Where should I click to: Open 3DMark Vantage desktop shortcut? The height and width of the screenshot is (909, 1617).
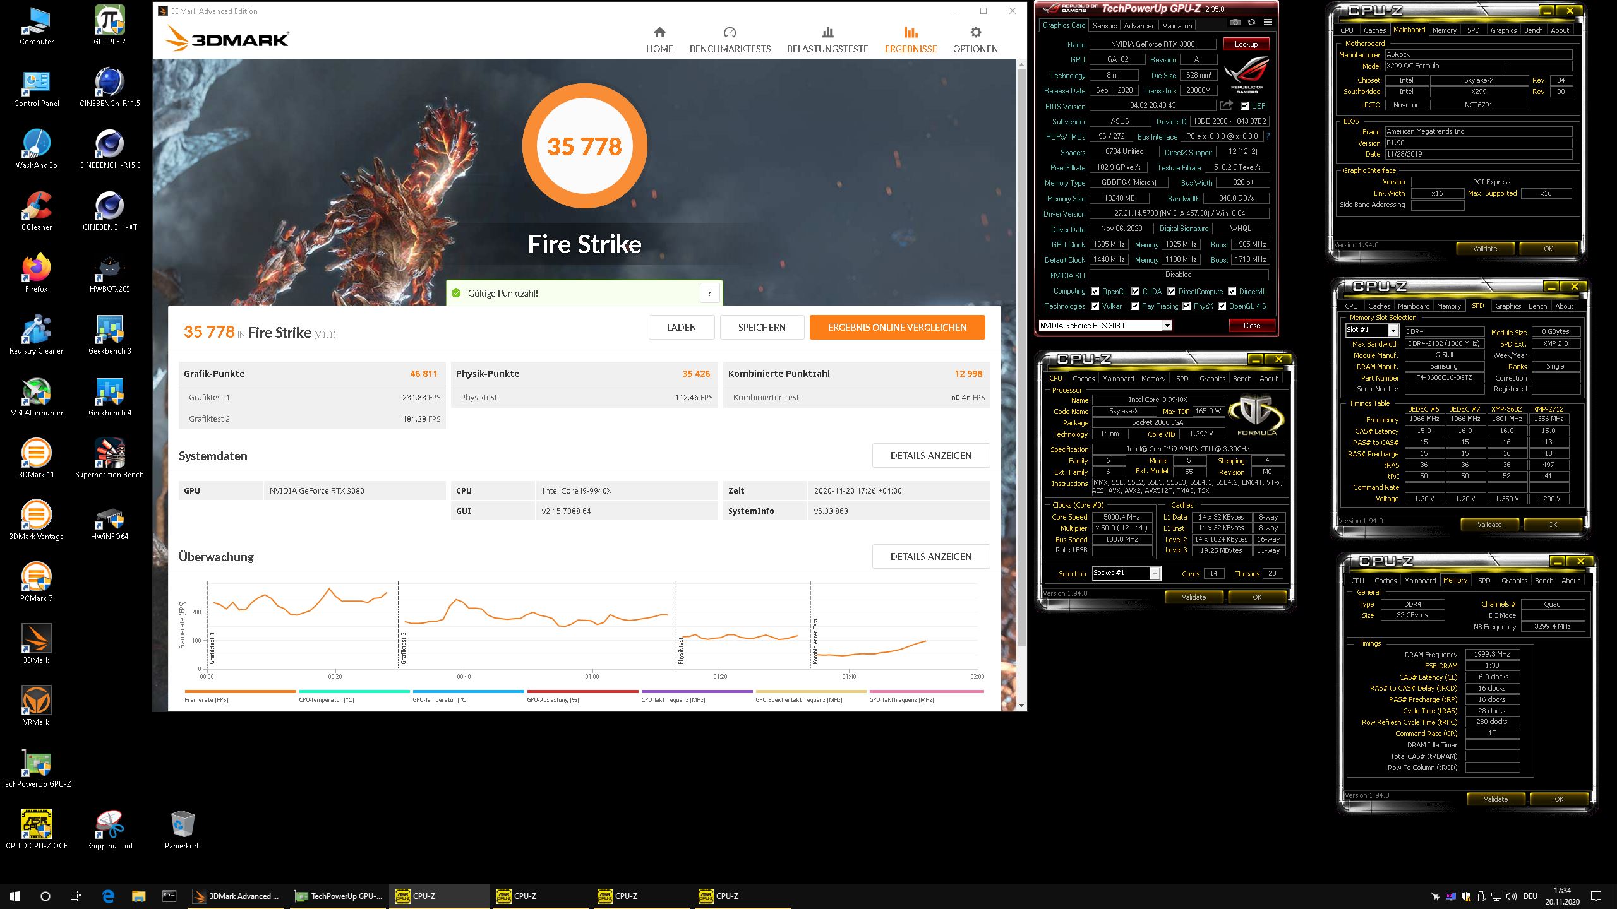pos(37,520)
